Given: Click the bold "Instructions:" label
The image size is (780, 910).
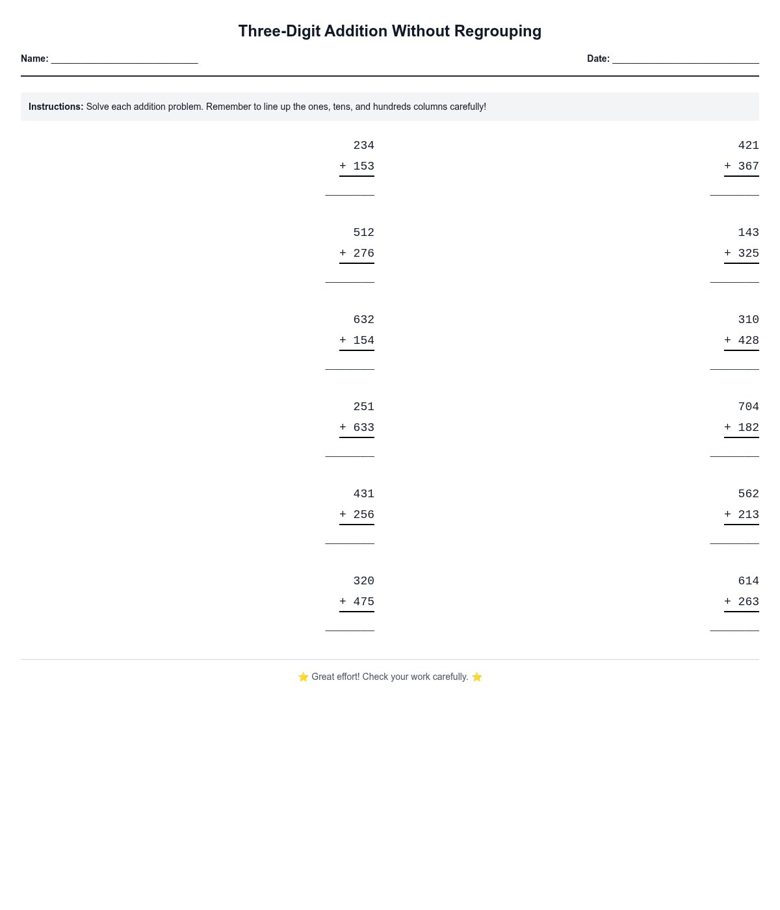Looking at the screenshot, I should tap(56, 107).
